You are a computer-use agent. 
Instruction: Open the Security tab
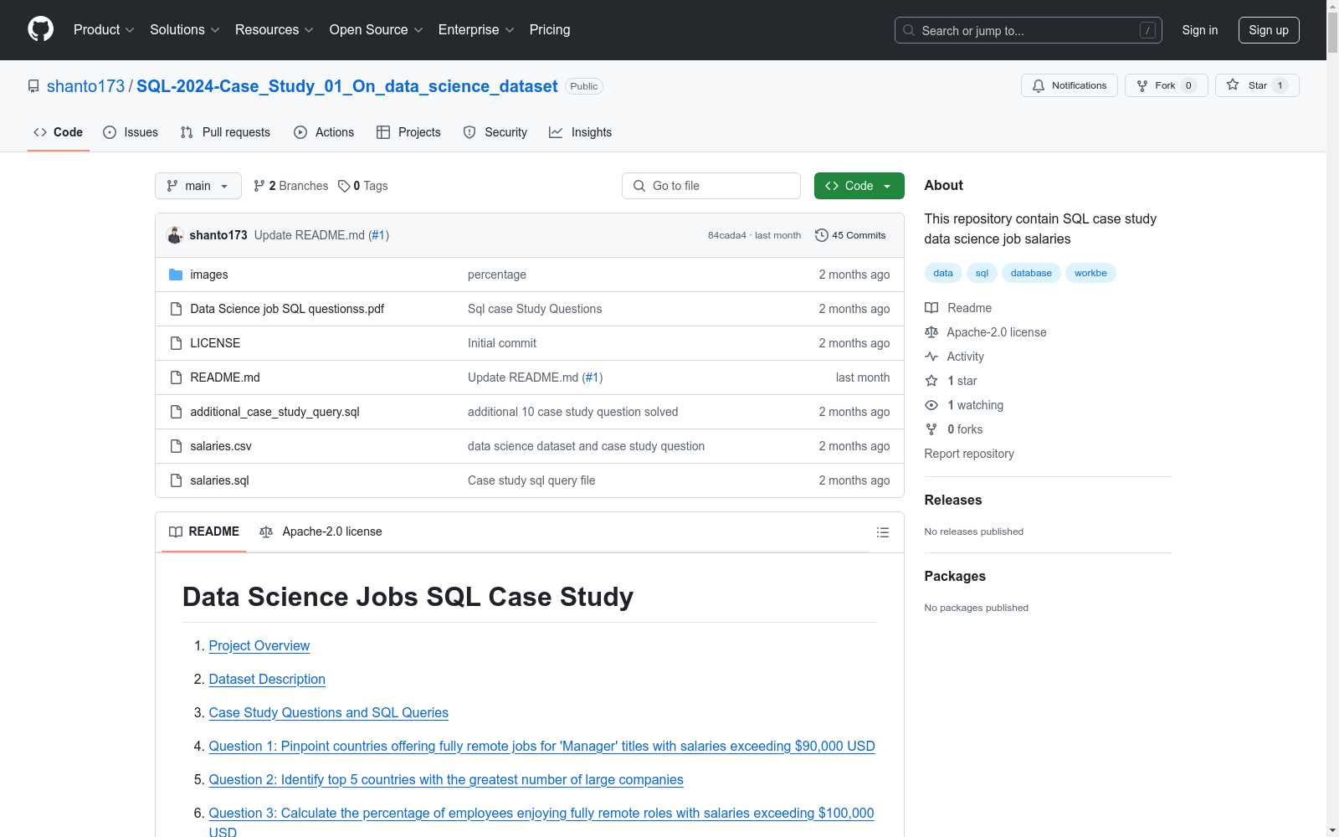click(495, 132)
